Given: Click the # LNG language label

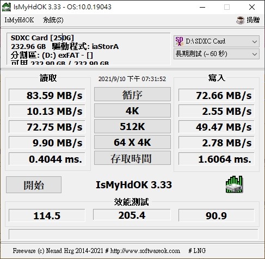Looking at the screenshot, I should [197, 251].
